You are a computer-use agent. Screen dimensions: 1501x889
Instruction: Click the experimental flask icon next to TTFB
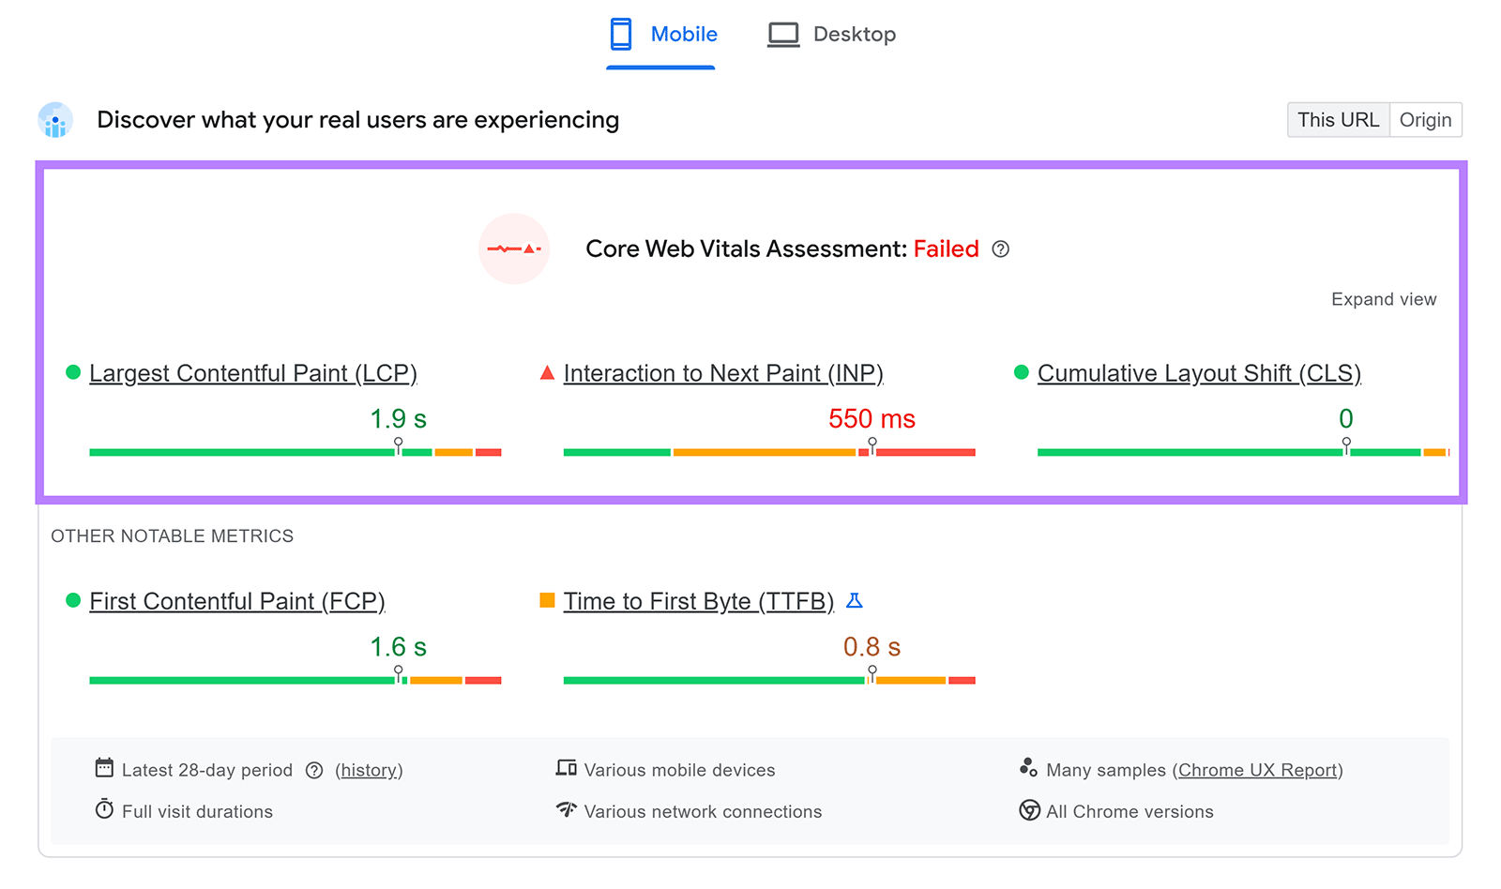click(855, 600)
